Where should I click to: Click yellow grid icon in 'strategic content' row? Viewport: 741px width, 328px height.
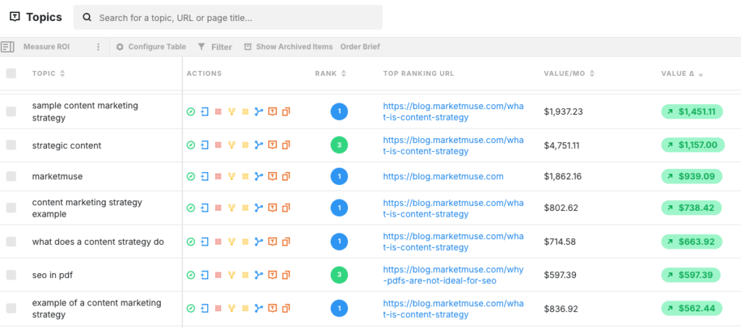[x=245, y=145]
